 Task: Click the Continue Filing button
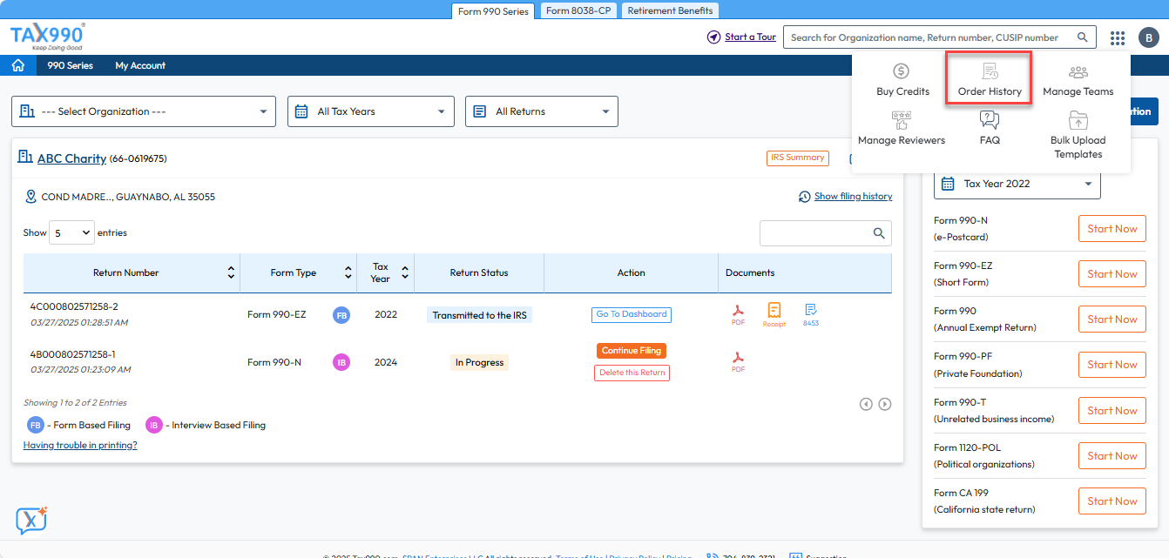(632, 351)
